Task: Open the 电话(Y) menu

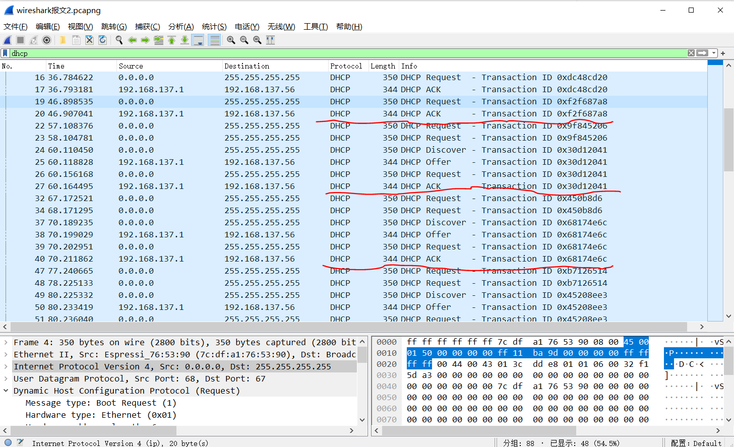Action: click(247, 27)
